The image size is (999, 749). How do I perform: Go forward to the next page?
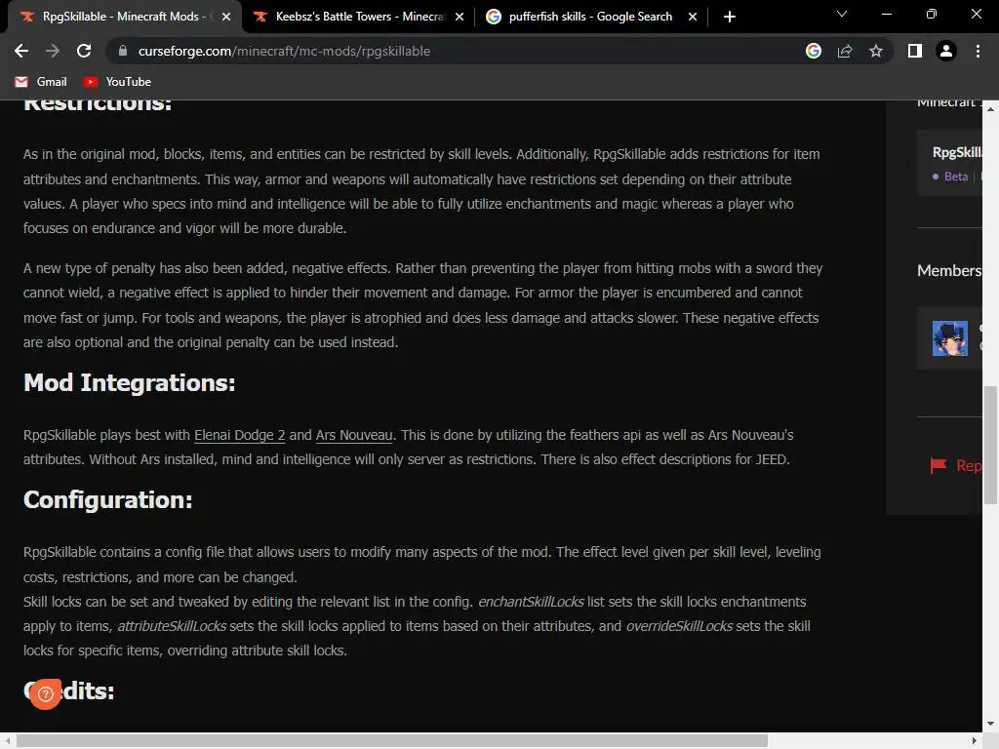click(53, 51)
